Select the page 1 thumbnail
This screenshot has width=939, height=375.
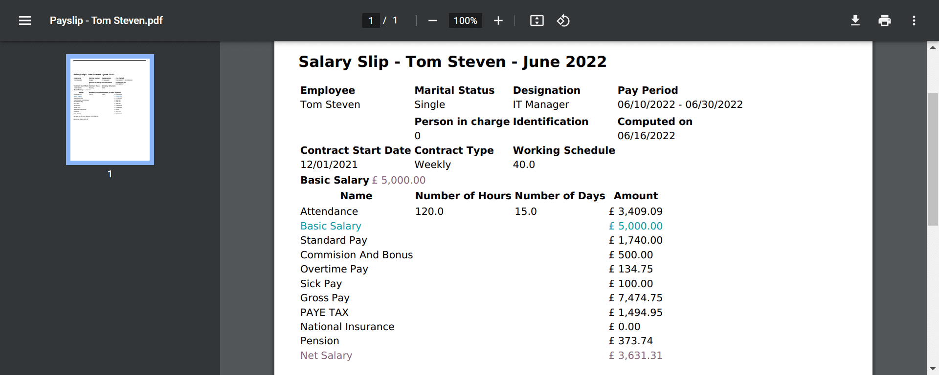[110, 110]
